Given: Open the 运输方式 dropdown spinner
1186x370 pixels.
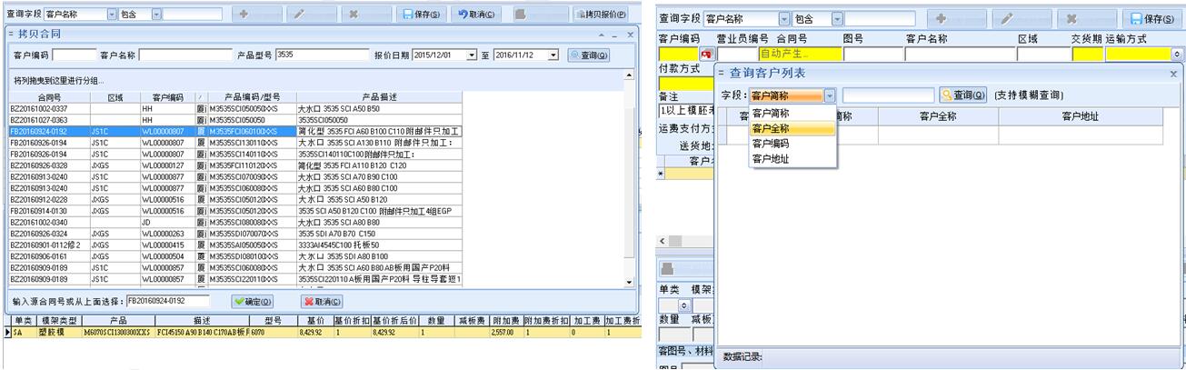Looking at the screenshot, I should [1178, 55].
